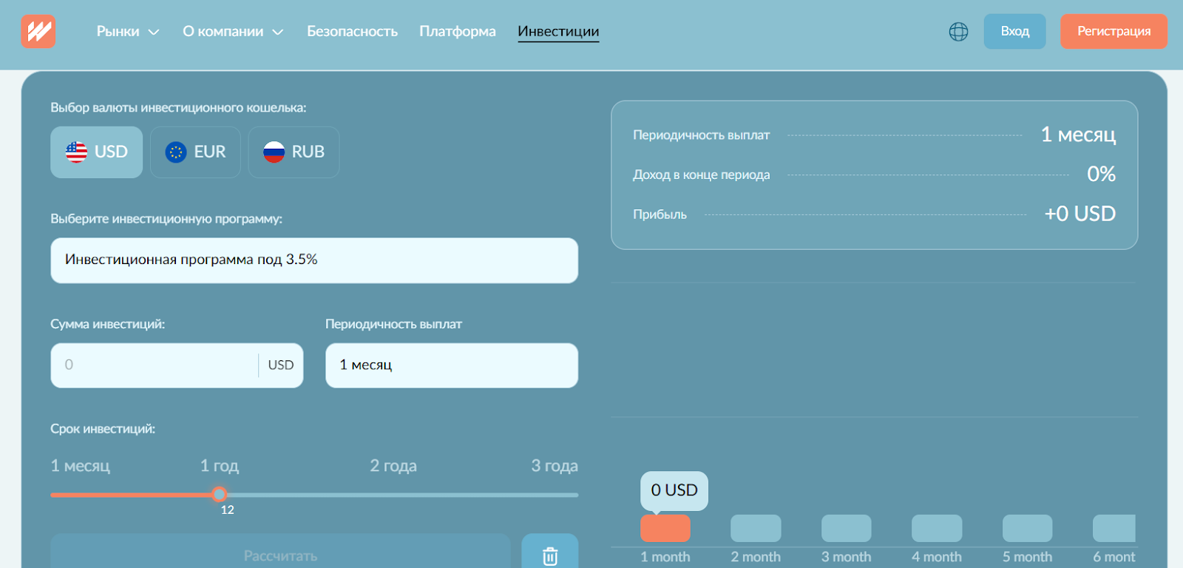
Task: Click the Вход login button
Action: click(x=1014, y=32)
